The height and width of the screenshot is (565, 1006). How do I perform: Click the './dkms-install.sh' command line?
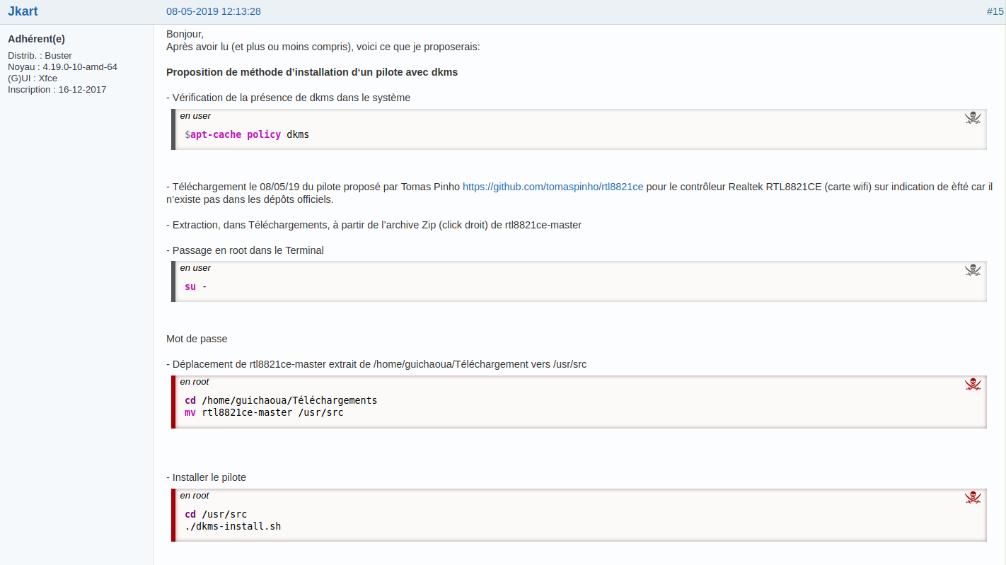[233, 526]
